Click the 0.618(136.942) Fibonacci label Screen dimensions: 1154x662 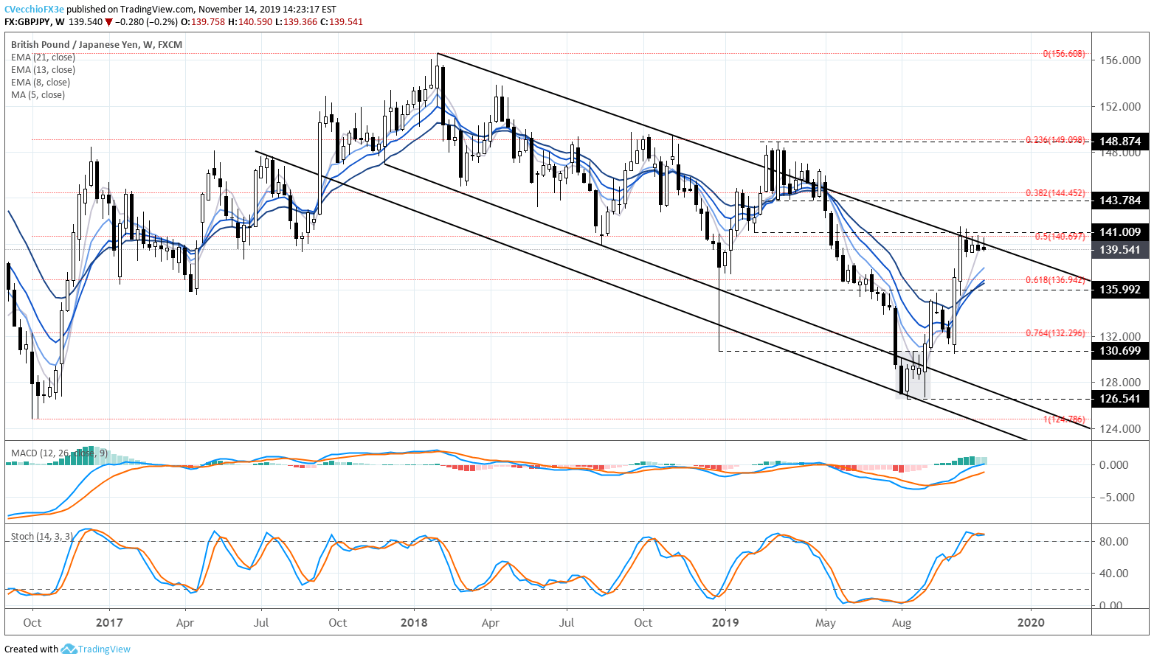pos(1055,280)
